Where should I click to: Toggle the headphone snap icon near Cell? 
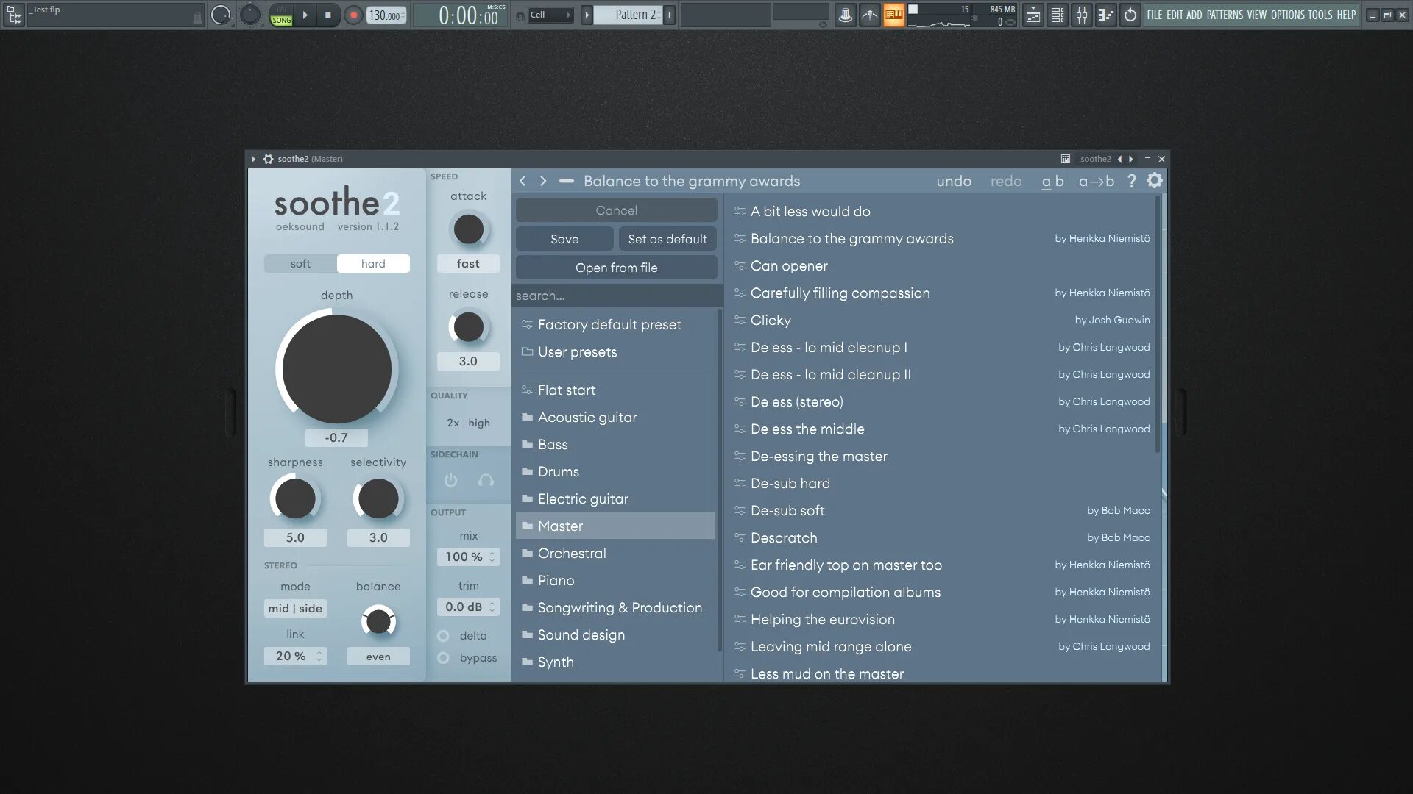pyautogui.click(x=520, y=15)
